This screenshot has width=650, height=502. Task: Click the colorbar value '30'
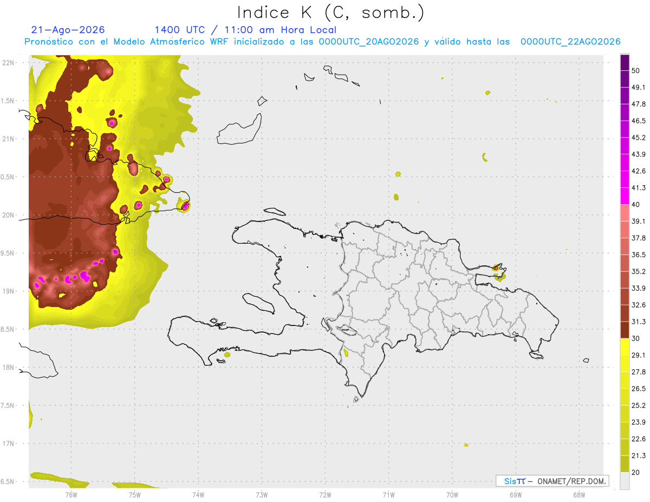click(x=636, y=338)
